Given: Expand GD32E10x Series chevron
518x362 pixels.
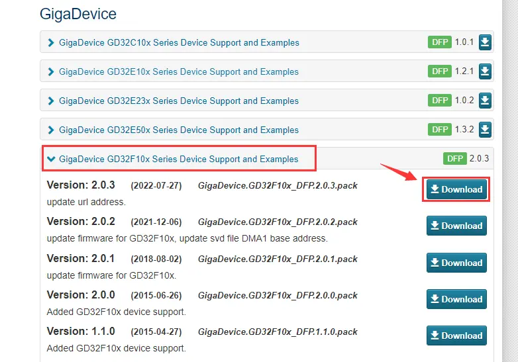Looking at the screenshot, I should coord(51,71).
